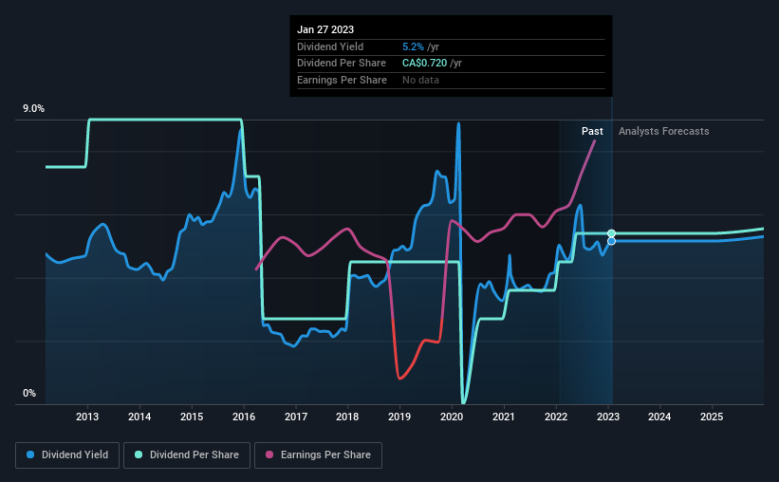Screen dimensions: 779x482
Task: Click the teal Dividend Per Share legend dot
Action: (139, 454)
